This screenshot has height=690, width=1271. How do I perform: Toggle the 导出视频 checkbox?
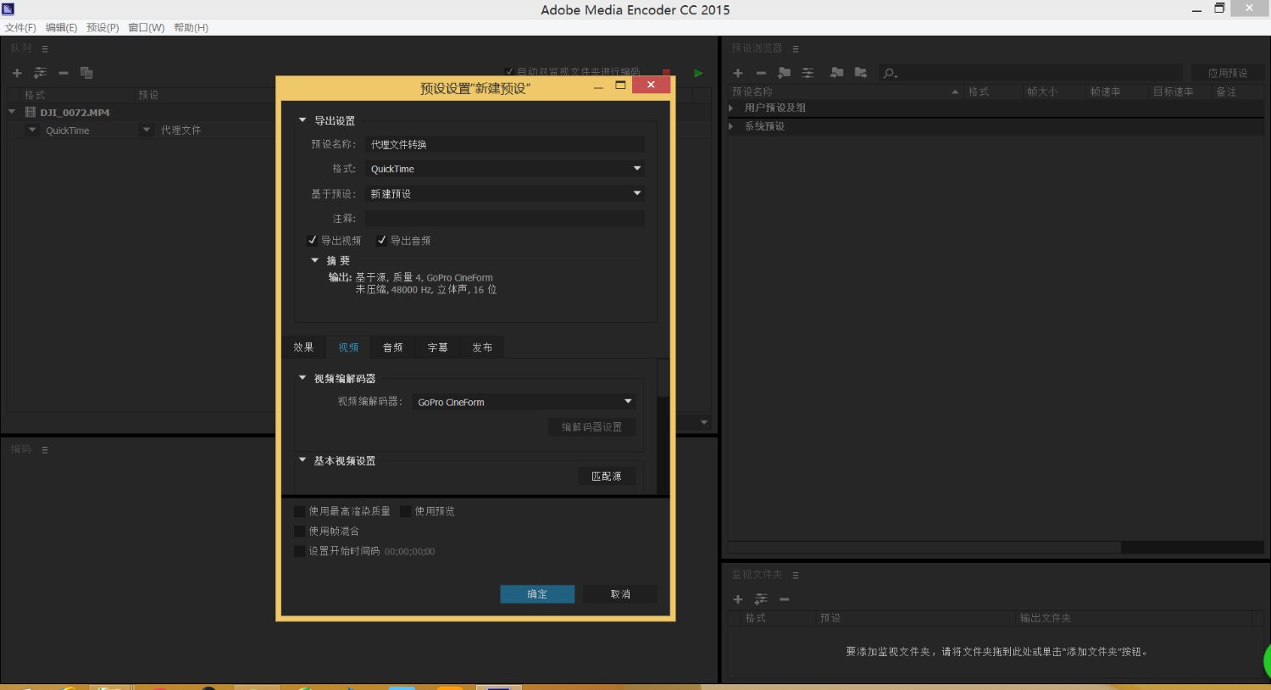click(x=312, y=241)
